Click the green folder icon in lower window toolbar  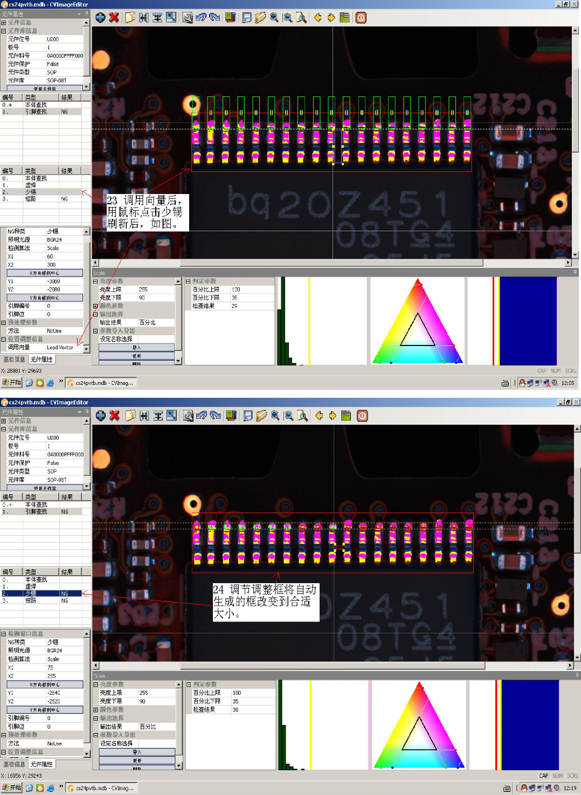[x=346, y=416]
